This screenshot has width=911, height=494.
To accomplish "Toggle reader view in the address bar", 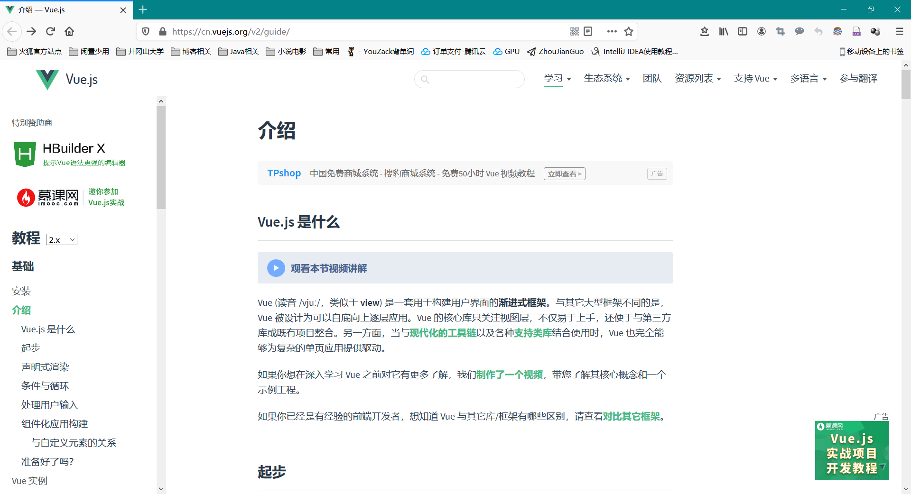I will 588,31.
